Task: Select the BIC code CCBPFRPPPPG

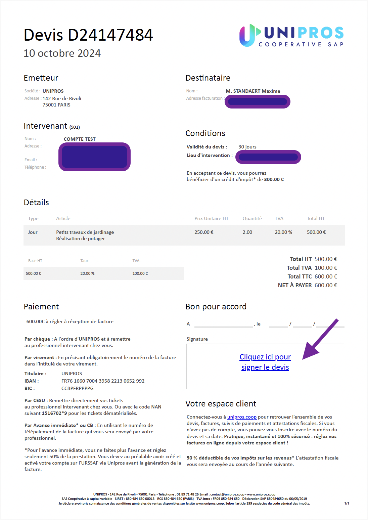Action: point(78,388)
